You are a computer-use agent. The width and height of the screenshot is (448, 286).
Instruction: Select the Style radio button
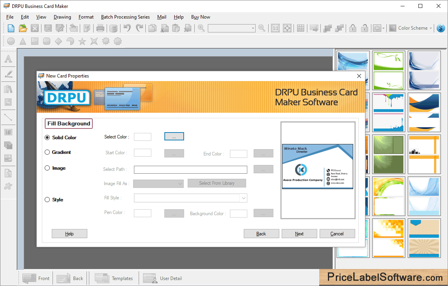47,200
